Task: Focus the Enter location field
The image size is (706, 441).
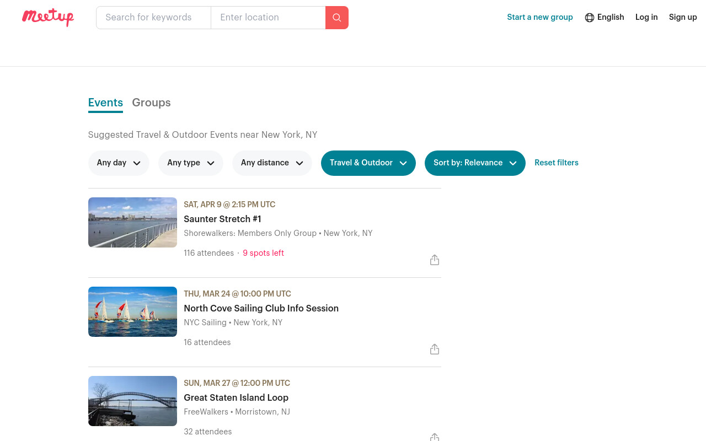Action: (268, 18)
